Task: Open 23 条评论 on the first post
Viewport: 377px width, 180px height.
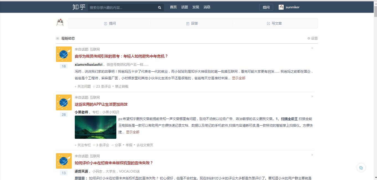Action: [x=103, y=86]
